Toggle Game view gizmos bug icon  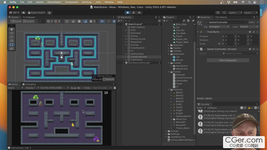pyautogui.click(x=115, y=88)
